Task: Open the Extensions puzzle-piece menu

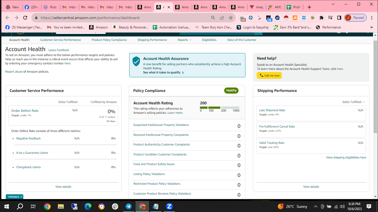Action: point(321,18)
